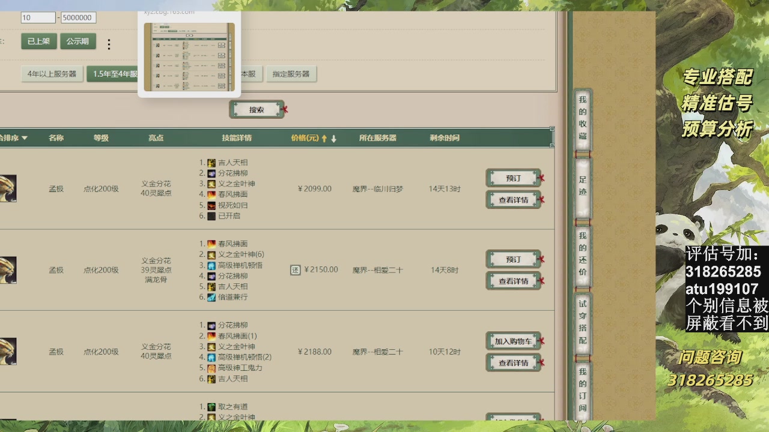Toggle the 4年以上服务器 server filter
769x432 pixels.
click(x=52, y=74)
